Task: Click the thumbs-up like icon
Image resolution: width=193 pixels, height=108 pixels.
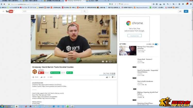Action: [x=107, y=77]
